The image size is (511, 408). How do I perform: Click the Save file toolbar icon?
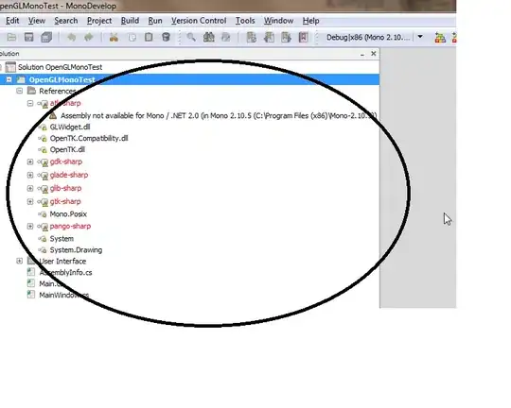click(28, 38)
